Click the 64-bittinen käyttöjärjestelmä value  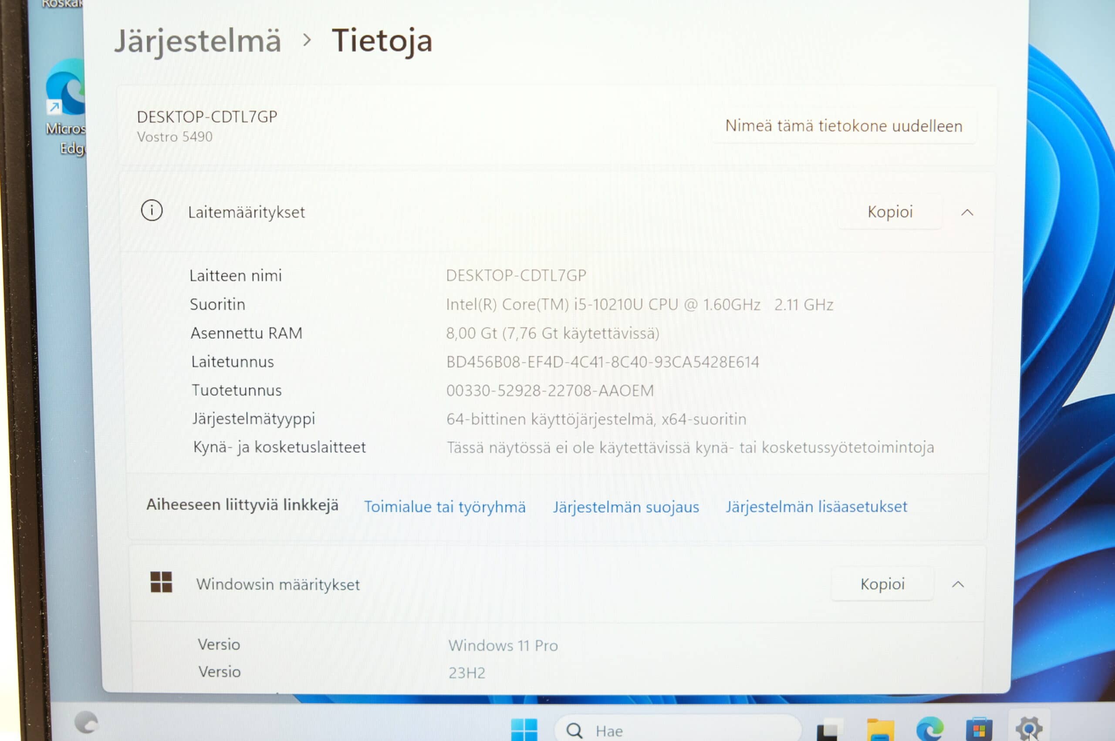[596, 419]
